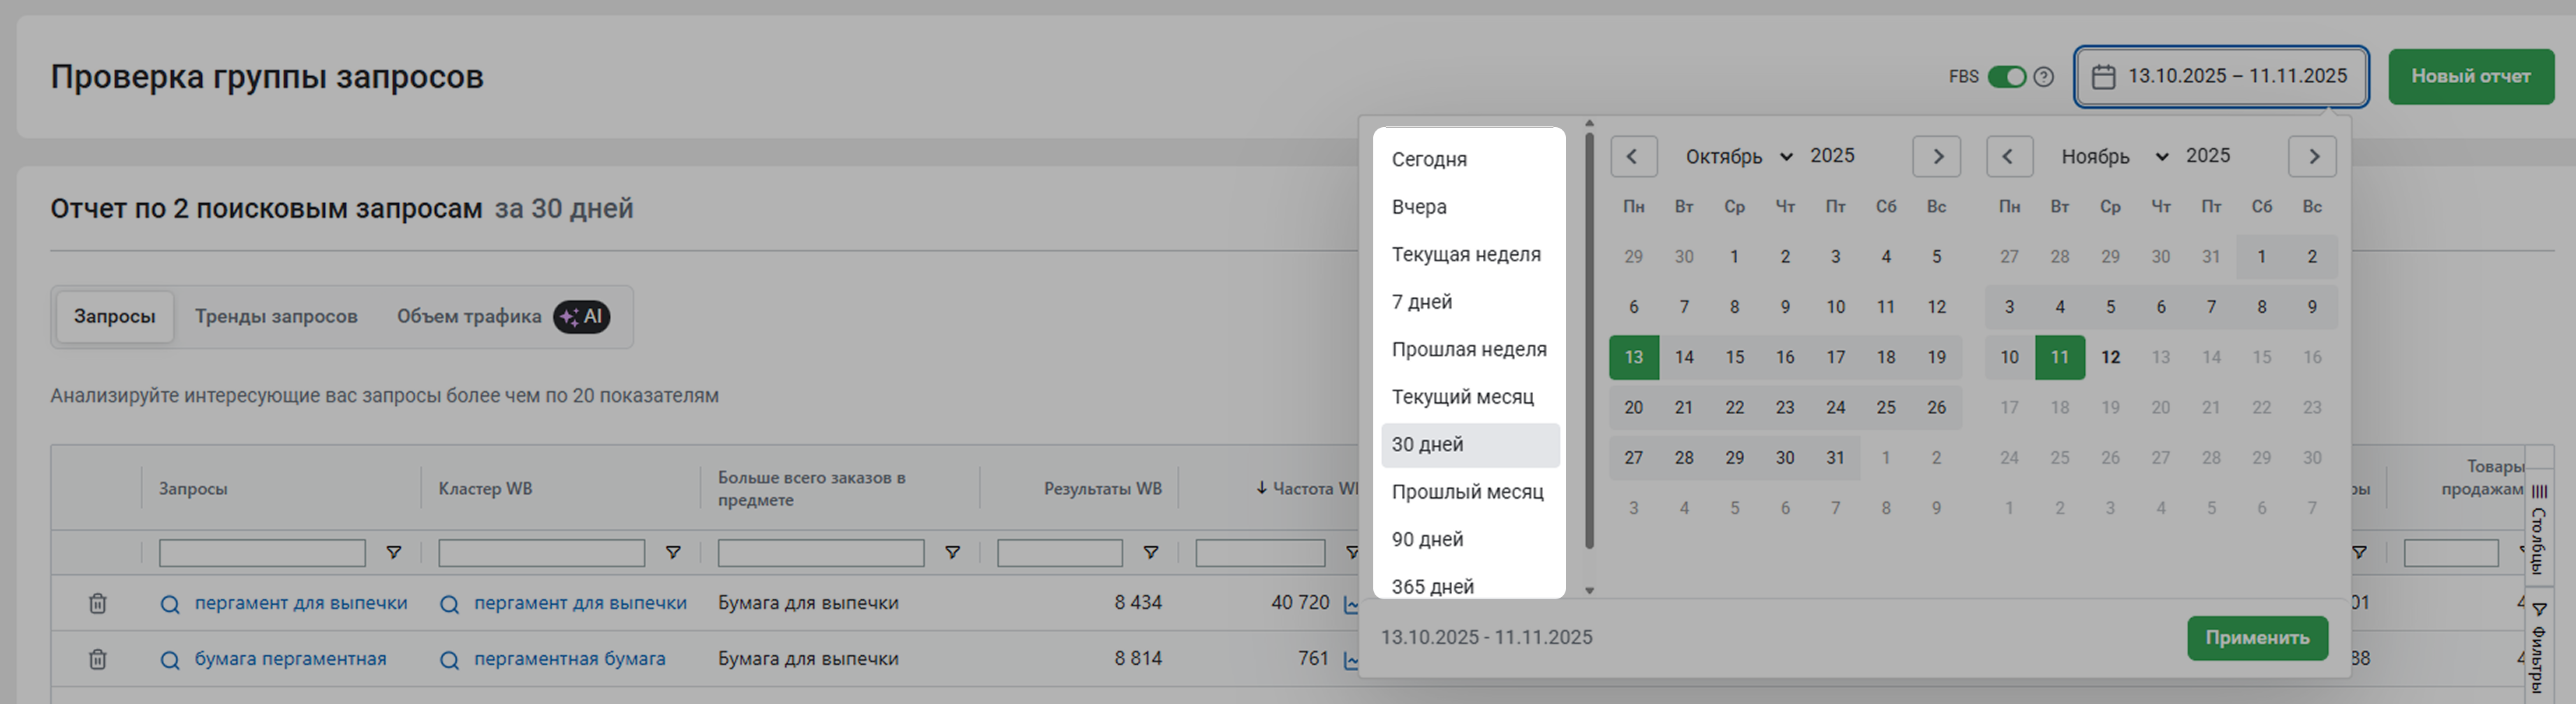2576x704 pixels.
Task: Toggle the FBS switch off
Action: tap(2006, 77)
